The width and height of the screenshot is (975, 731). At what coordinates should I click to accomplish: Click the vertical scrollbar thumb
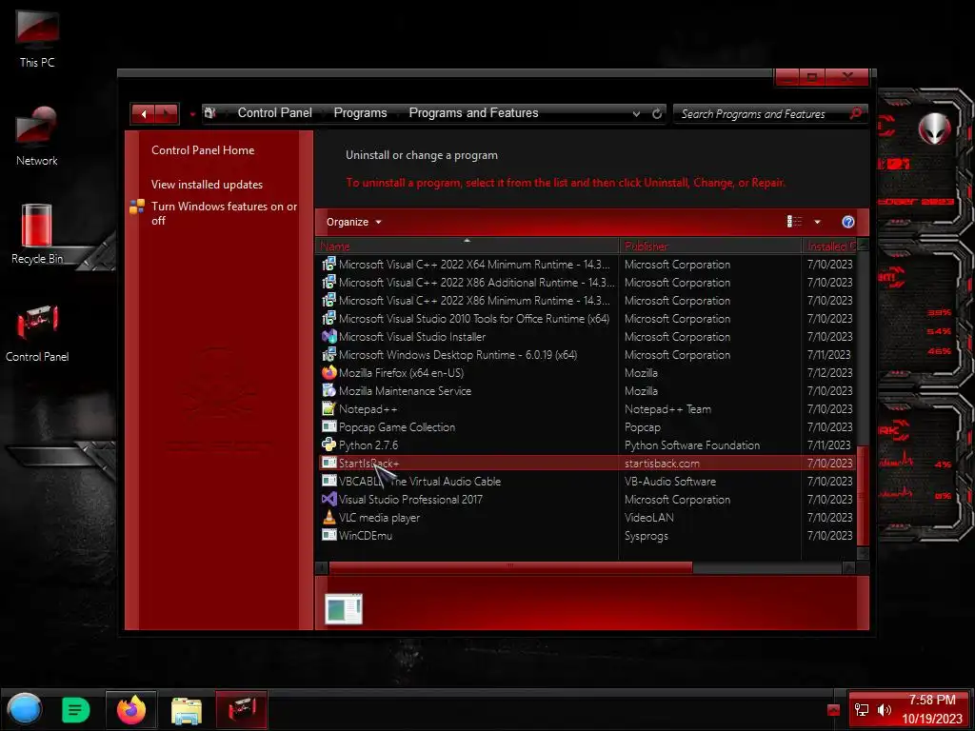tap(863, 495)
